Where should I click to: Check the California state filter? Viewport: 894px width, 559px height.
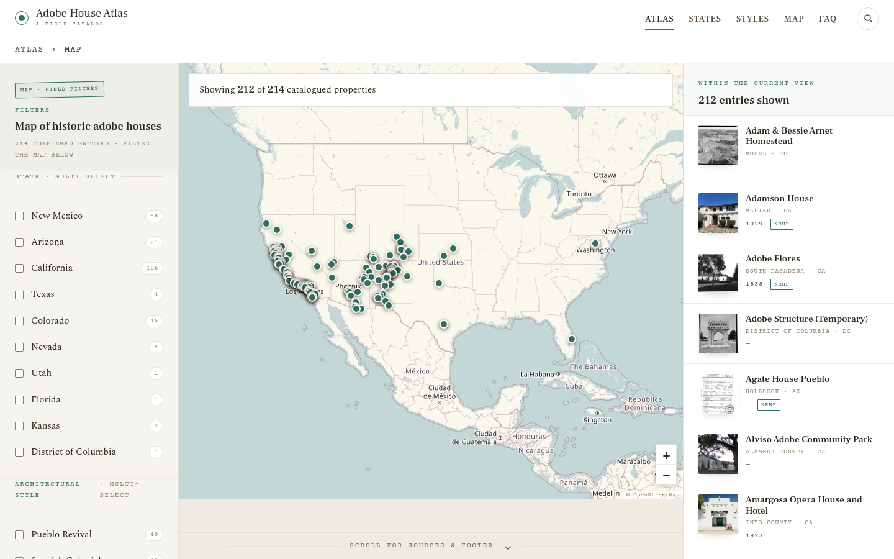tap(19, 268)
